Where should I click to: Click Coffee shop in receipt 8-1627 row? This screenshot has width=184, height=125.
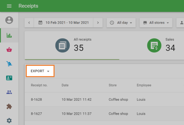(x=118, y=114)
